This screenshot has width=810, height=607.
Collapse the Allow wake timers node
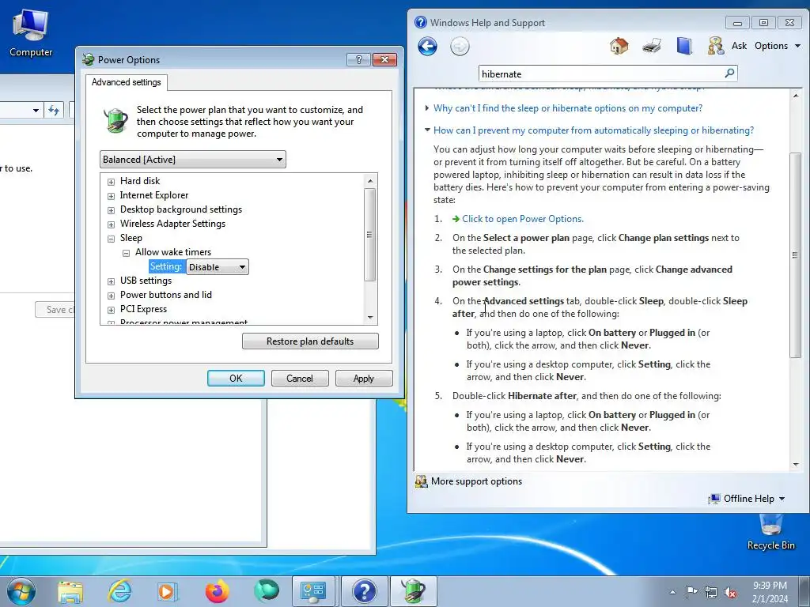click(126, 253)
